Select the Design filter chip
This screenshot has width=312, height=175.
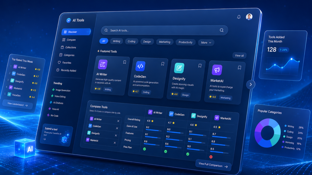(x=147, y=41)
